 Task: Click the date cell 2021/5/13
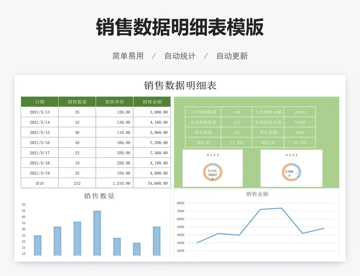(40, 112)
